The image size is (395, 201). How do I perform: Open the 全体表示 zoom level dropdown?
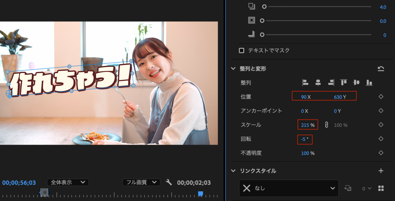(68, 182)
